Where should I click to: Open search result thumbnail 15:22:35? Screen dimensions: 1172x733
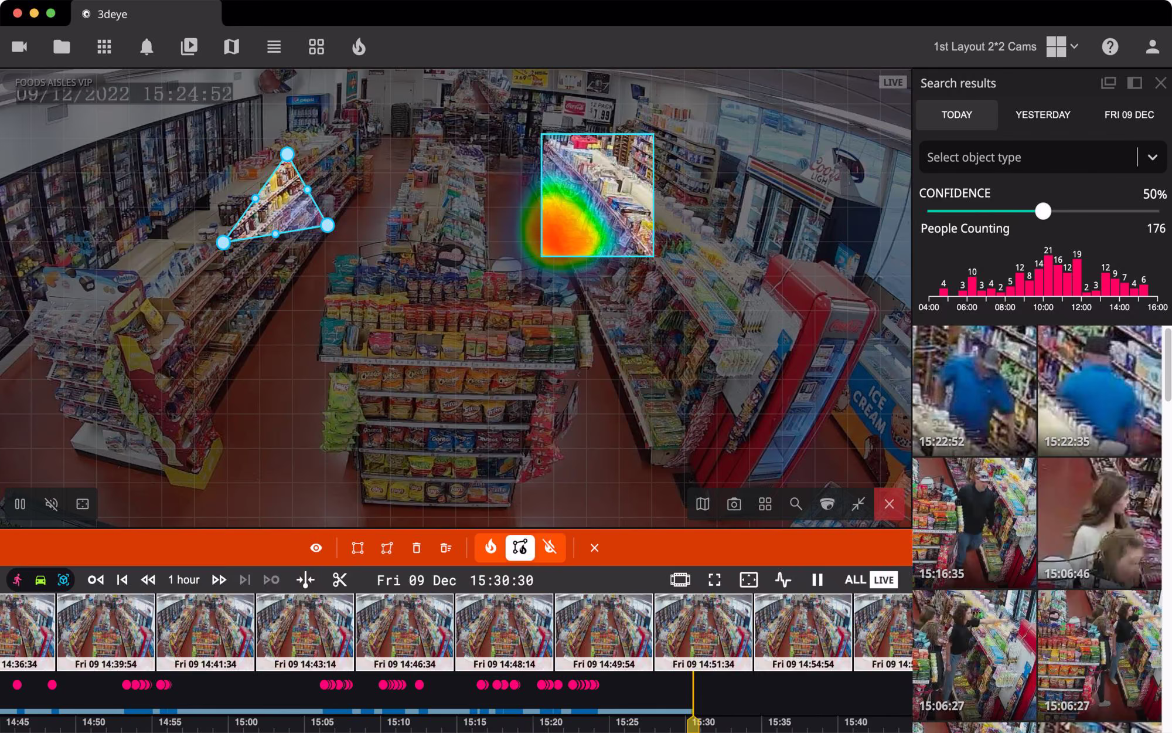[x=1099, y=391]
